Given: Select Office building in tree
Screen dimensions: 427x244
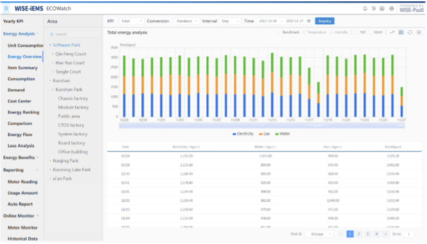Looking at the screenshot, I should [x=73, y=152].
